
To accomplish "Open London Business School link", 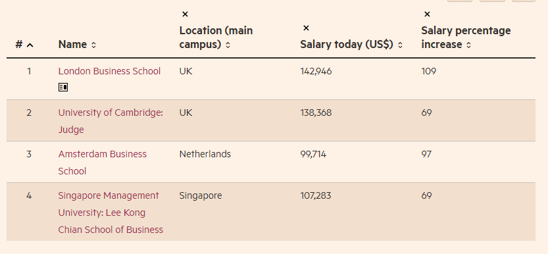I will [109, 71].
